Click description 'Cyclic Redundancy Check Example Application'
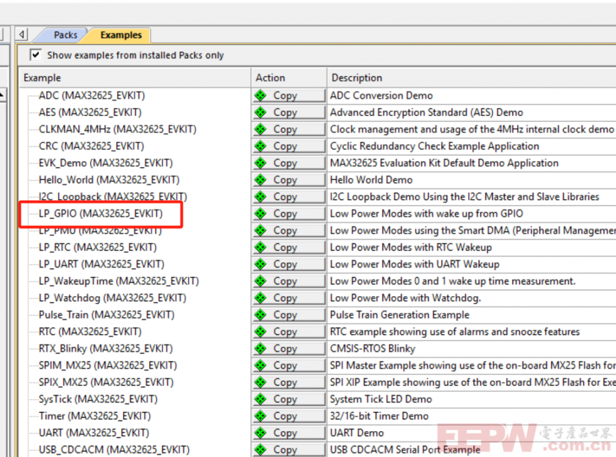The image size is (616, 457). (434, 146)
